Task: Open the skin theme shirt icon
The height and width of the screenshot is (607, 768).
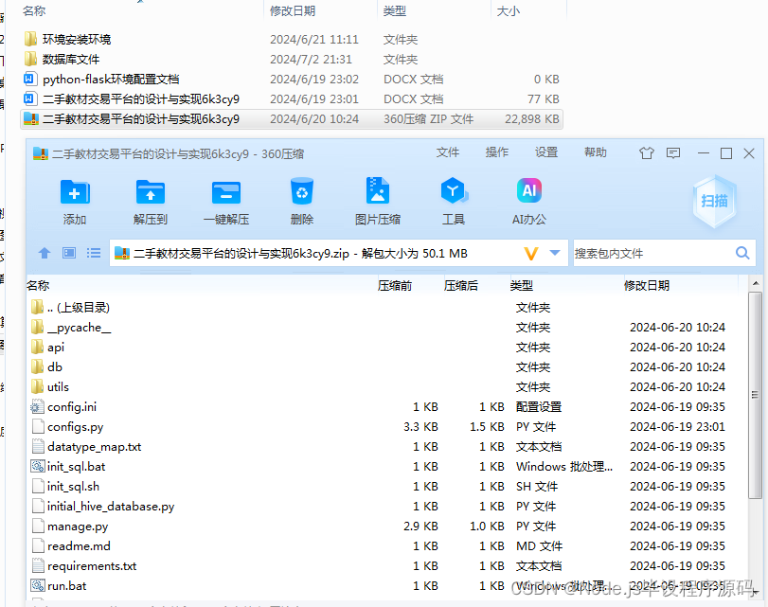Action: 648,152
